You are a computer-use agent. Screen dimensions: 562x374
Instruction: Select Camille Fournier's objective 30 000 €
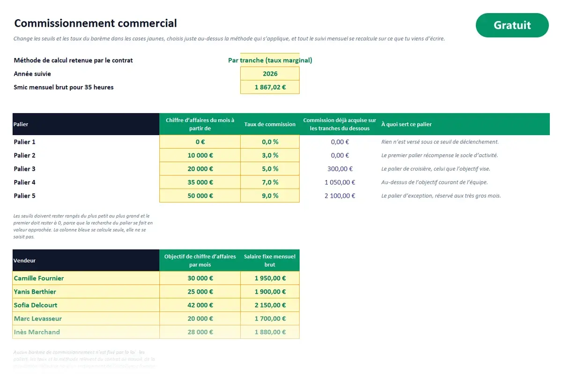(200, 278)
